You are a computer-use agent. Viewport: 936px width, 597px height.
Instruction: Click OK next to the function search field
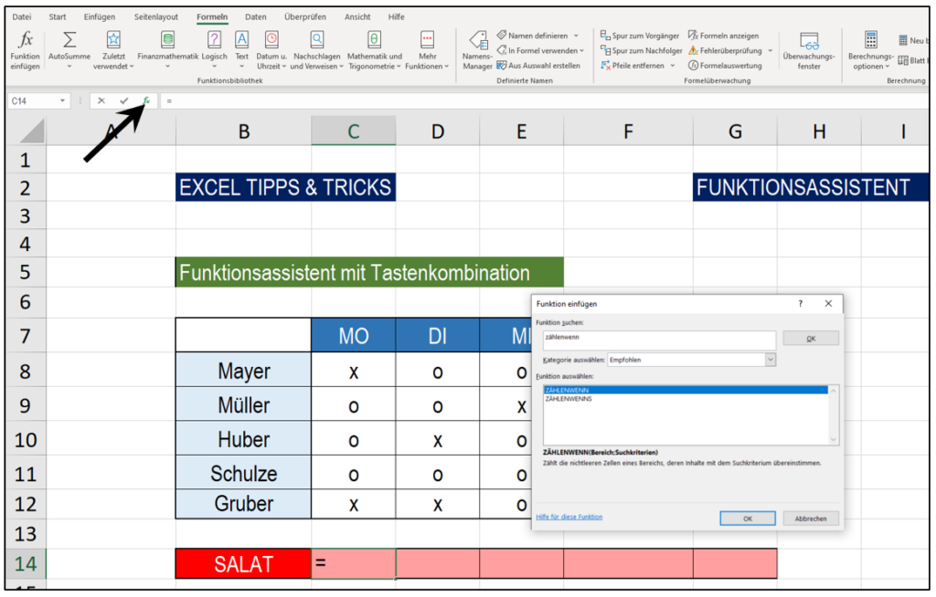coord(811,338)
